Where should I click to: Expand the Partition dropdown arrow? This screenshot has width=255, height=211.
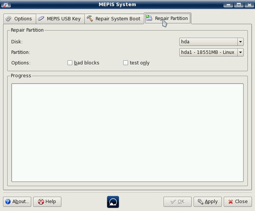(x=240, y=52)
